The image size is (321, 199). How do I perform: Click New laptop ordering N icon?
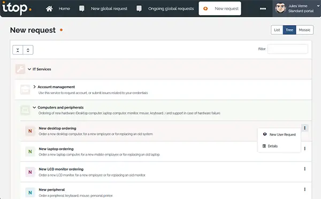point(30,151)
